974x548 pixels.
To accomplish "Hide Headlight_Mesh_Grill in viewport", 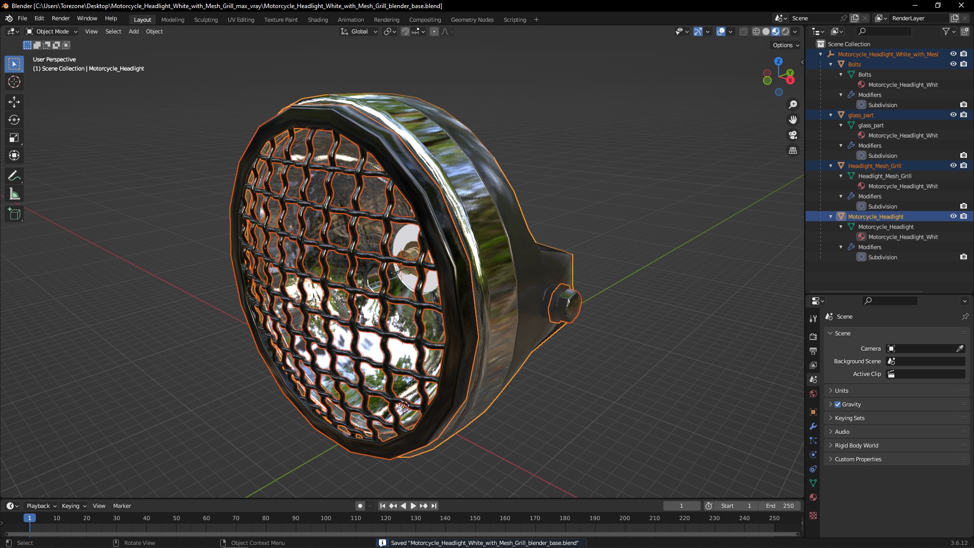I will 953,165.
